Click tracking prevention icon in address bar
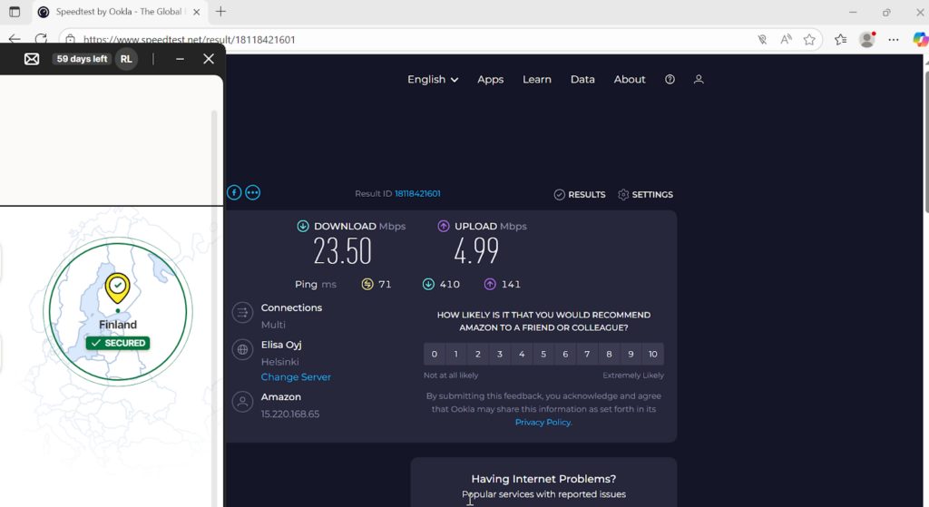 762,40
